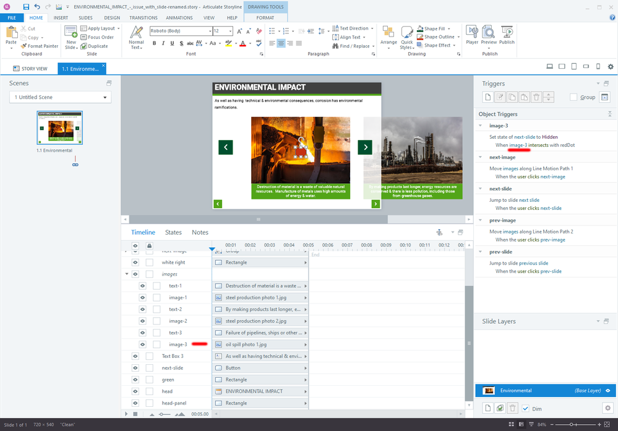Click the redDot link in trigger
The height and width of the screenshot is (431, 618).
coord(567,145)
